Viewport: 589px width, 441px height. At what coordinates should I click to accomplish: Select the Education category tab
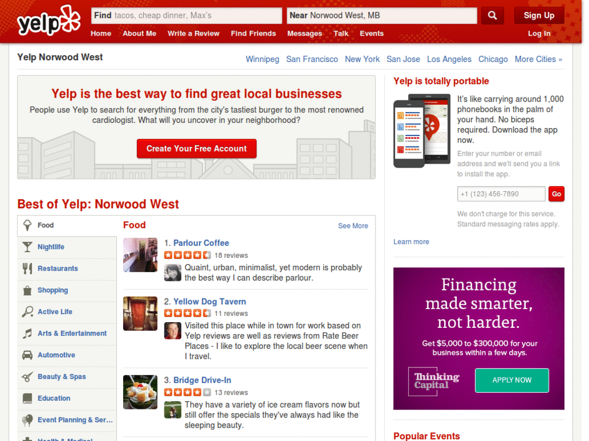pos(67,399)
